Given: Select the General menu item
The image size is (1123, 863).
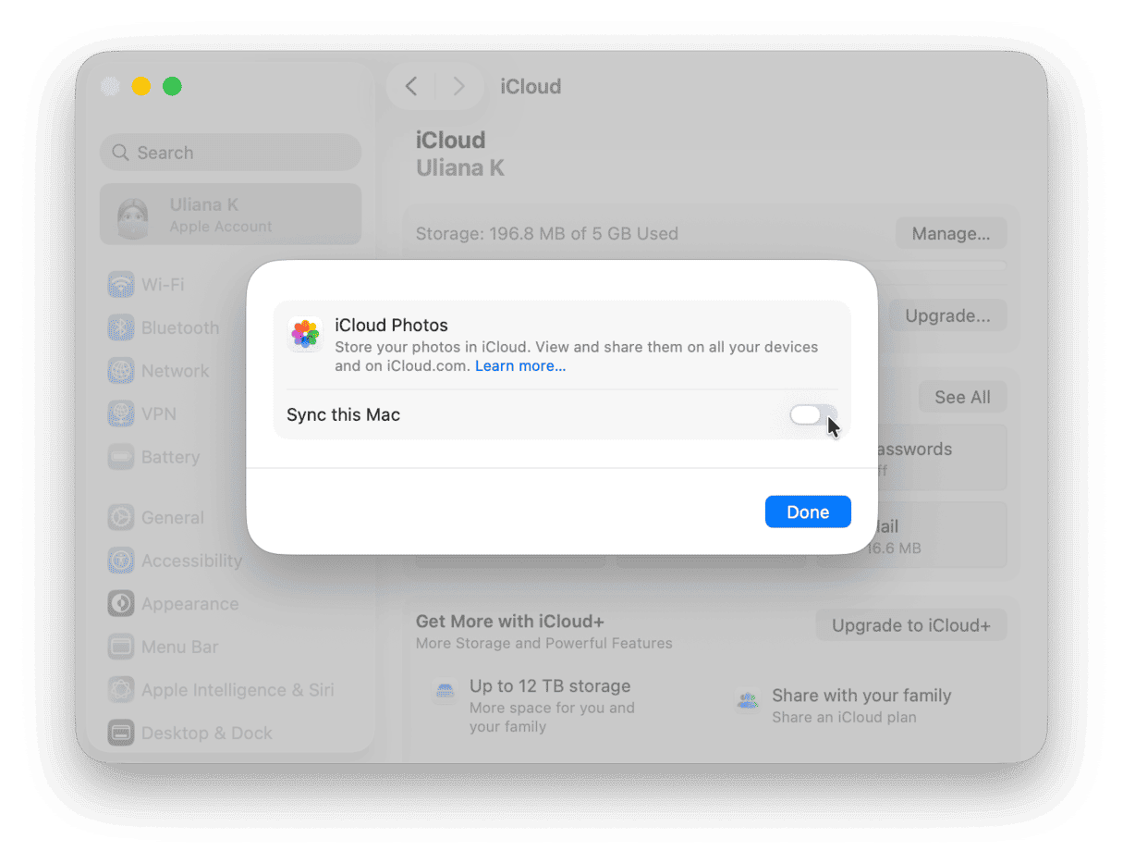Looking at the screenshot, I should click(121, 517).
